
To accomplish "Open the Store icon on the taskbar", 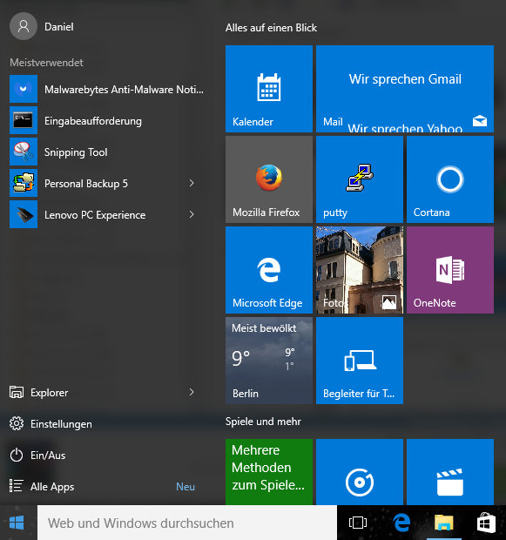I will click(486, 523).
